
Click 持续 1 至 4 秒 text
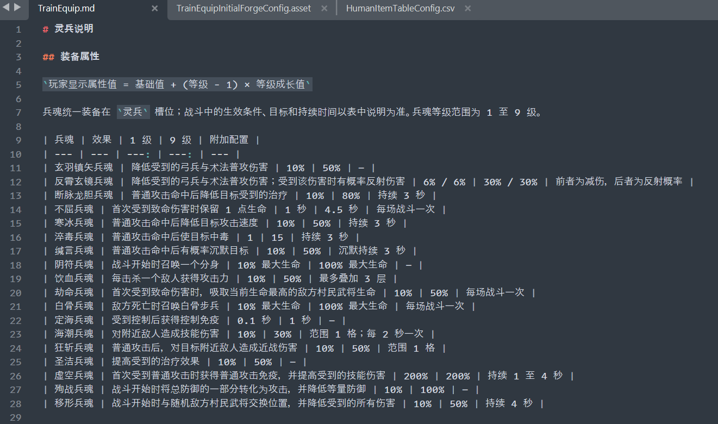pos(525,376)
